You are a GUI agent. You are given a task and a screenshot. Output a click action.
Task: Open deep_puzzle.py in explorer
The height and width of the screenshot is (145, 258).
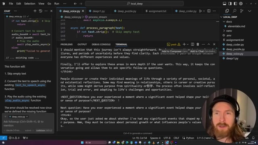(x=235, y=49)
